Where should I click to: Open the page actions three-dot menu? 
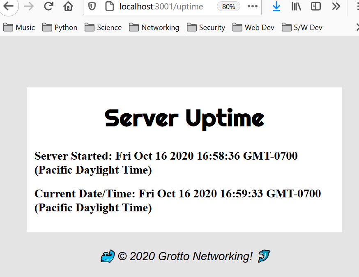[x=252, y=7]
